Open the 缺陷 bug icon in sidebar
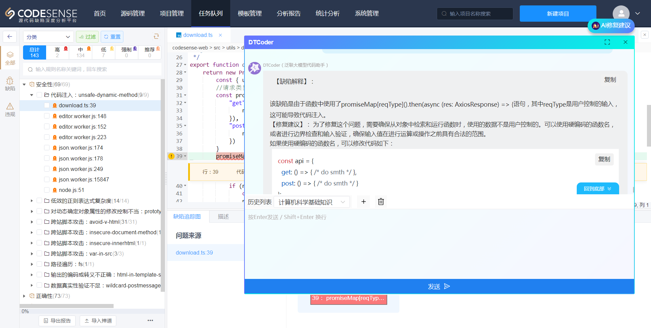651x328 pixels. (10, 83)
